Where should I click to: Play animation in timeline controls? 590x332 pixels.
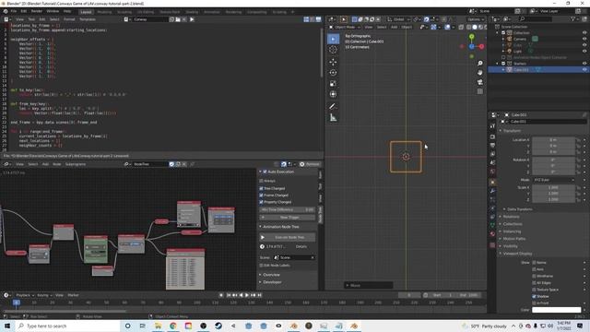point(247,295)
